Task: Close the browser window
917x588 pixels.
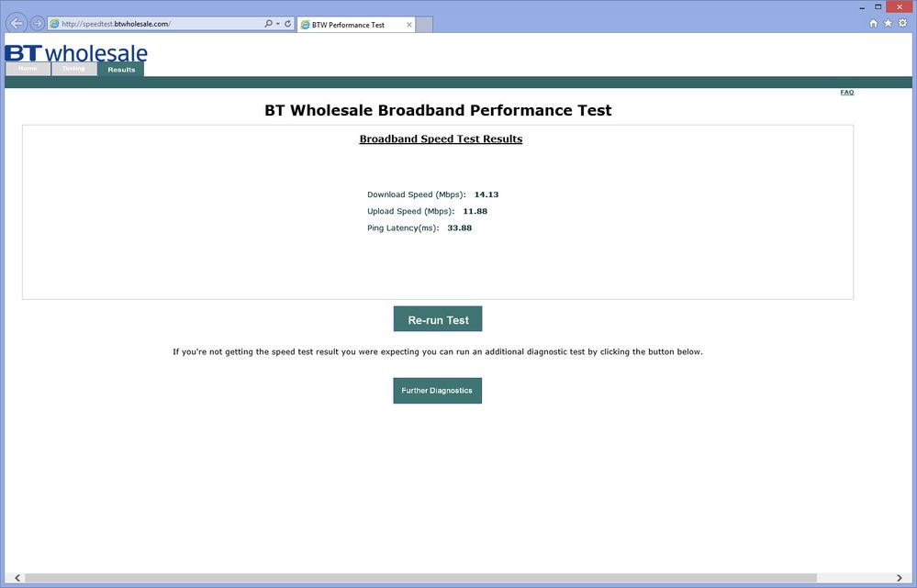Action: pos(900,7)
